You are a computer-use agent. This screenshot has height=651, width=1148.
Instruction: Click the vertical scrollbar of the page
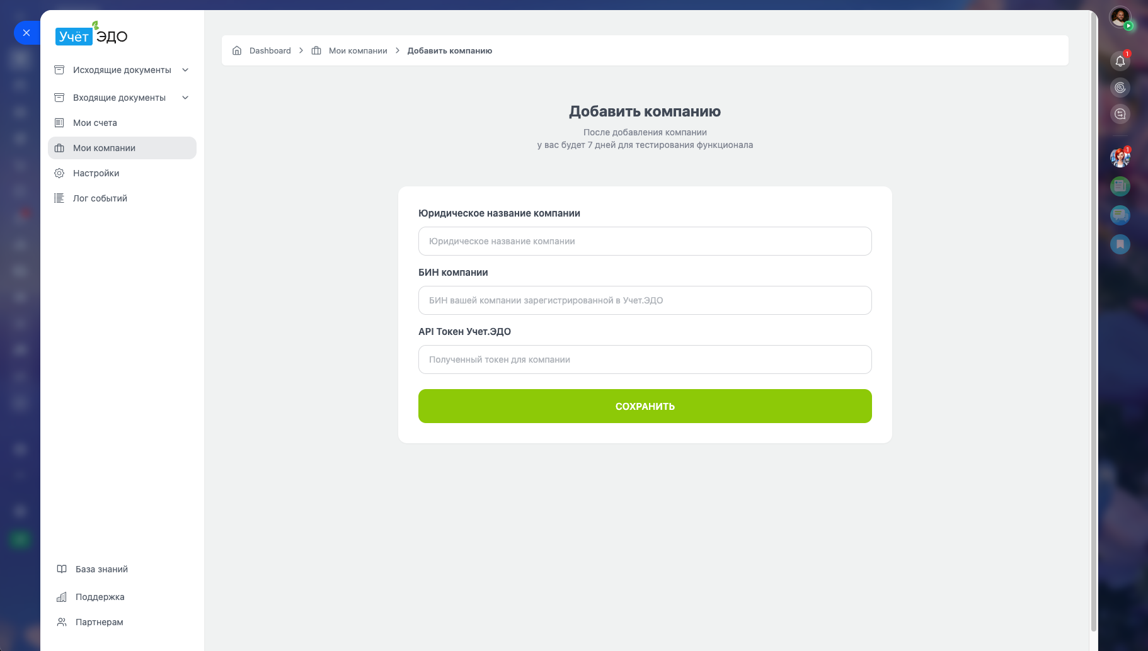point(1094,321)
